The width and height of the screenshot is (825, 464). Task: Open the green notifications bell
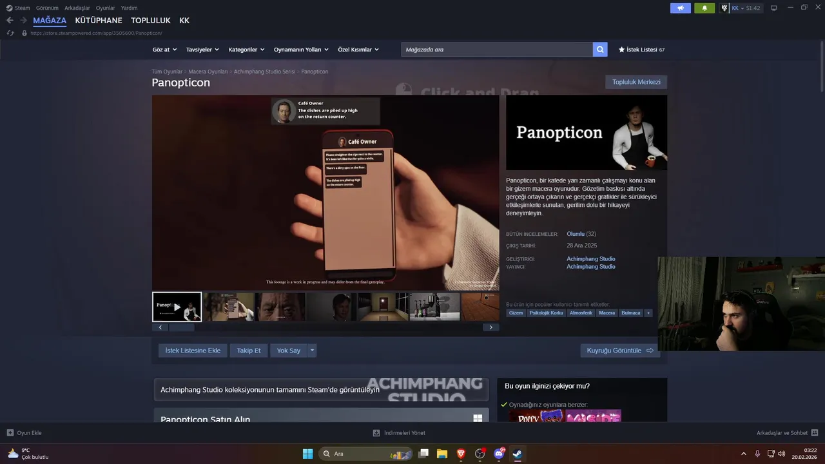[704, 8]
